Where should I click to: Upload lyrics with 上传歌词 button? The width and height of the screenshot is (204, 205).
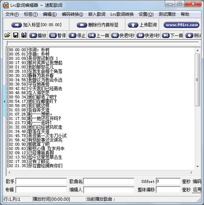click(x=142, y=25)
